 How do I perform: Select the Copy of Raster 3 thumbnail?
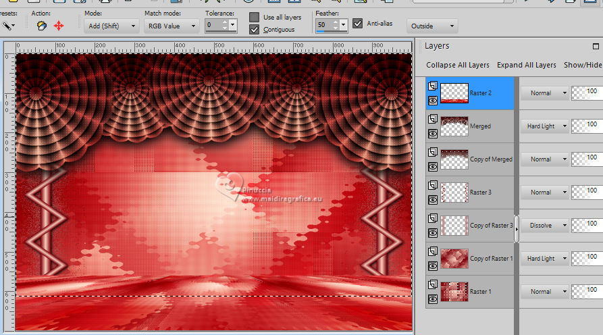tap(454, 226)
